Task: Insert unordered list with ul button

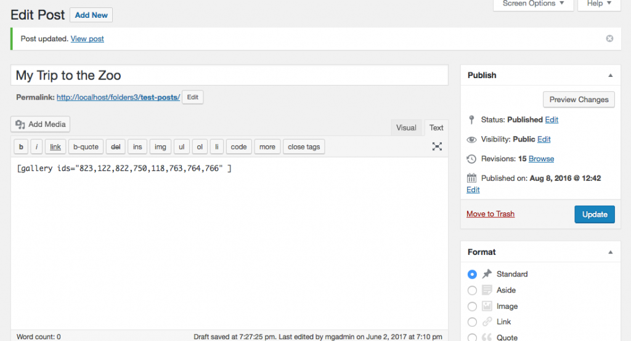Action: click(182, 146)
